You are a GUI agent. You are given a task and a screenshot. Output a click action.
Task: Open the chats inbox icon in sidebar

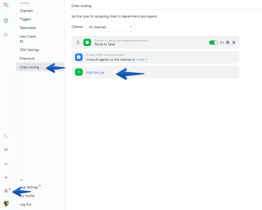click(6, 5)
